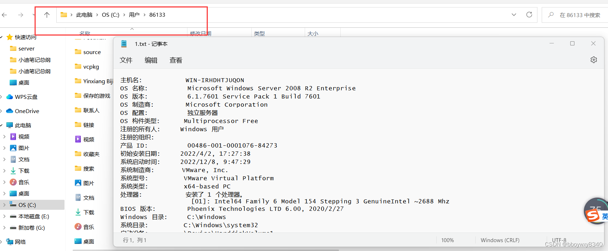Open the 查看 menu in Notepad

pyautogui.click(x=176, y=60)
